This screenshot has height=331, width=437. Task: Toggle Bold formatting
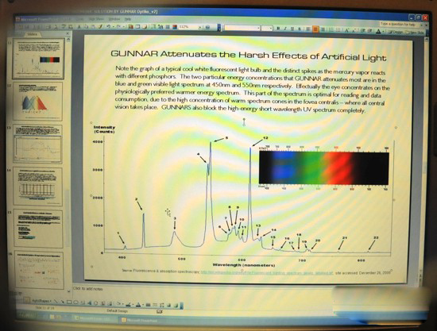point(278,29)
